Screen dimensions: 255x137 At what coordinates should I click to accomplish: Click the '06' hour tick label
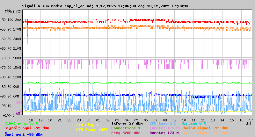tap(146, 120)
